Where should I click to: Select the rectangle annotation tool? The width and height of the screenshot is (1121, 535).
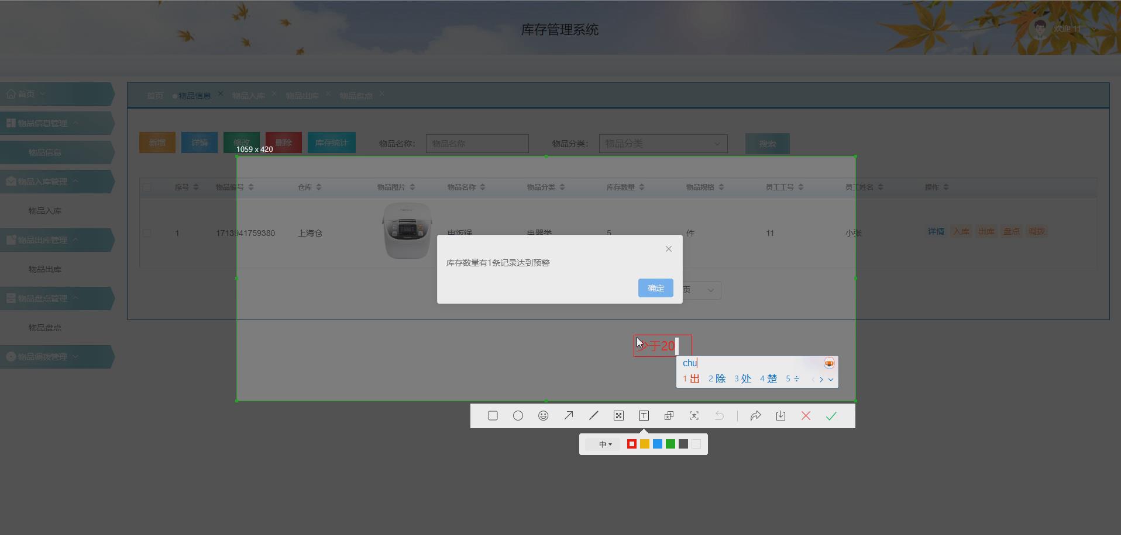click(x=493, y=415)
